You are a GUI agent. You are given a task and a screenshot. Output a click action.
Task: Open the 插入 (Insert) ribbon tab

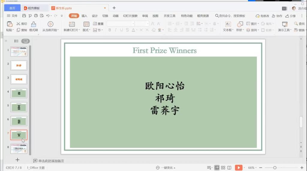84,16
